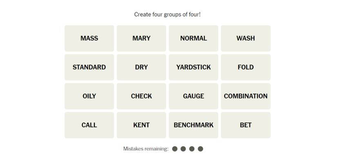The height and width of the screenshot is (168, 337).
Task: Tap the DRY word card
Action: (x=141, y=67)
